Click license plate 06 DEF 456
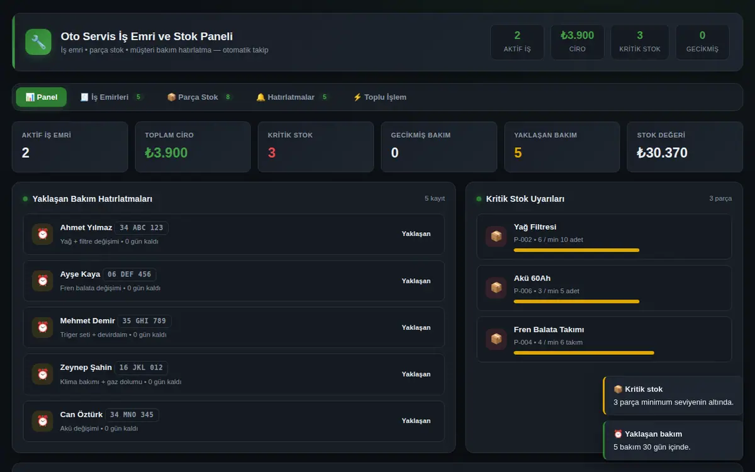This screenshot has height=472, width=755. [129, 274]
